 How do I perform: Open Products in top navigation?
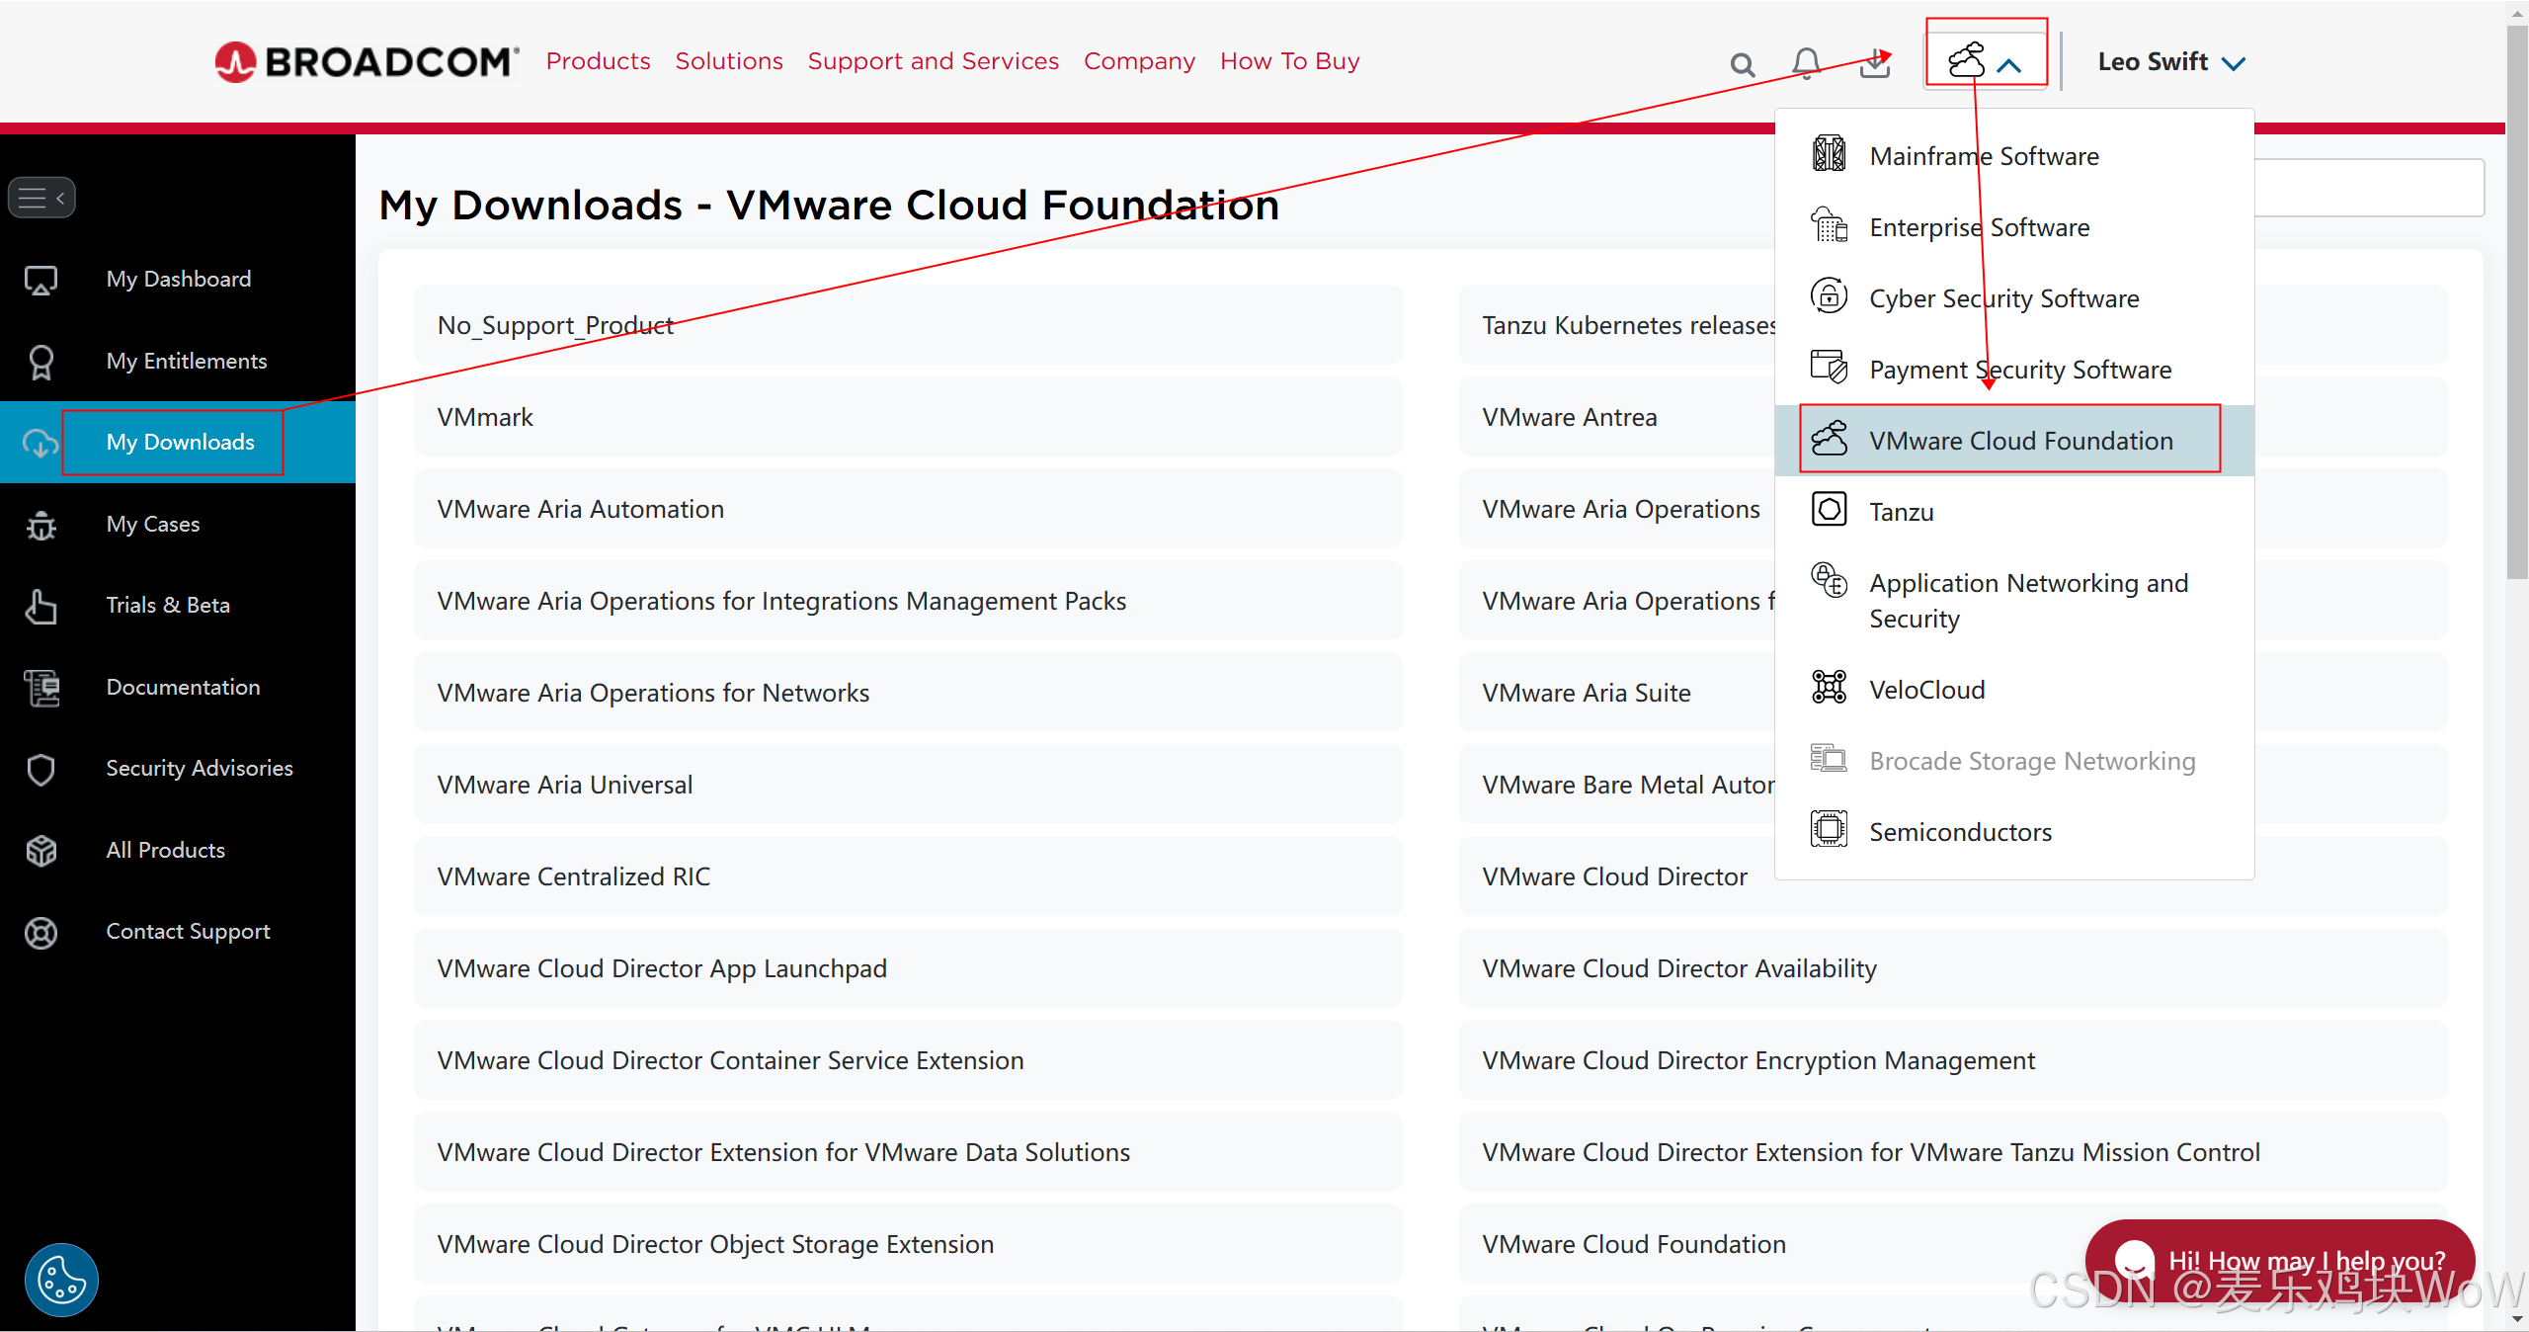[598, 61]
